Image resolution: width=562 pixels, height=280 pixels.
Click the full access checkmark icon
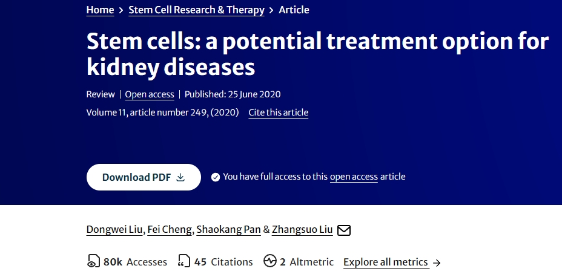(x=215, y=177)
